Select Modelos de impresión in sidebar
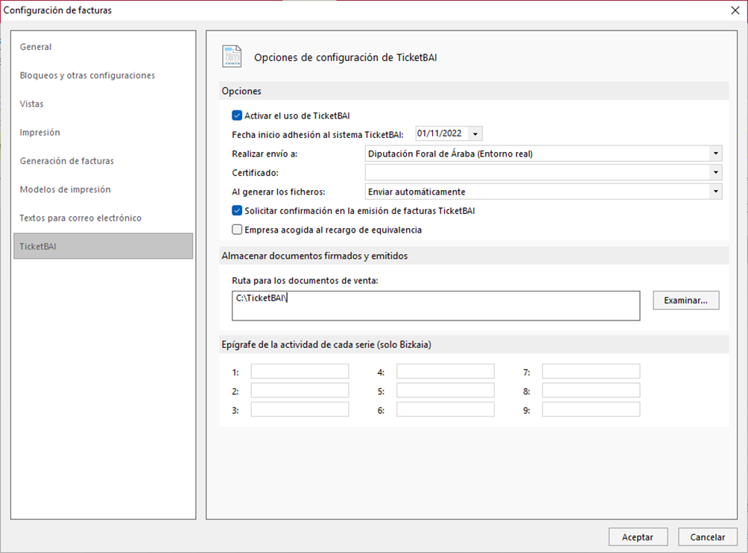This screenshot has width=748, height=553. (x=103, y=189)
